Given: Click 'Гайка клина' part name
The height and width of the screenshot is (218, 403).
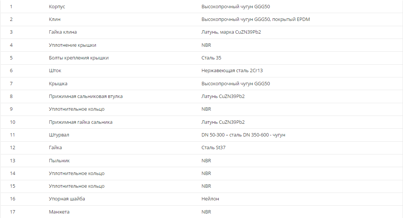Looking at the screenshot, I should (x=63, y=32).
